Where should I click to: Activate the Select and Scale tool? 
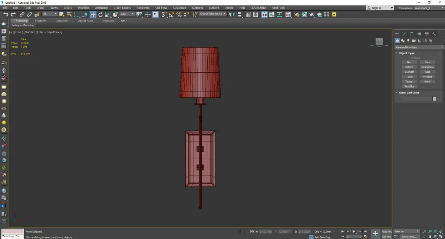point(108,14)
